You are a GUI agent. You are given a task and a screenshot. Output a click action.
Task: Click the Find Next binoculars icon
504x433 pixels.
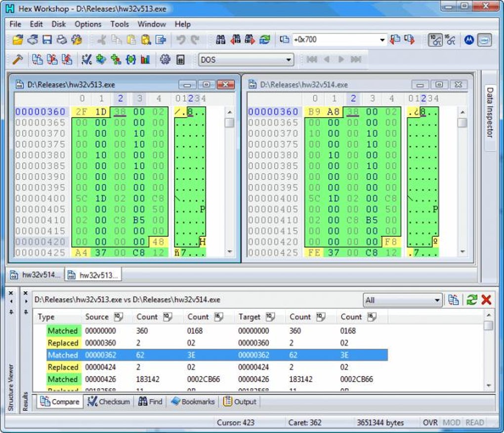pyautogui.click(x=250, y=40)
